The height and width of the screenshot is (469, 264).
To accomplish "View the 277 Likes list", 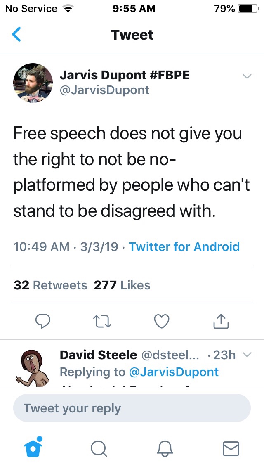I will click(x=122, y=285).
